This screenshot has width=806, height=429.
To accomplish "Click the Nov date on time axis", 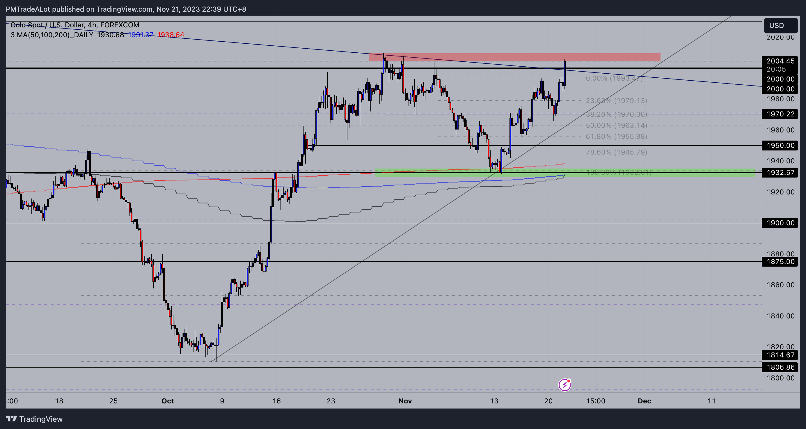I will (405, 401).
